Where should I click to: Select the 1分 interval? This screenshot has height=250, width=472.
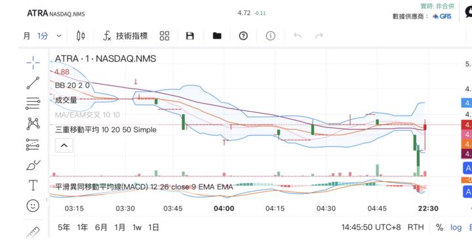coord(43,36)
